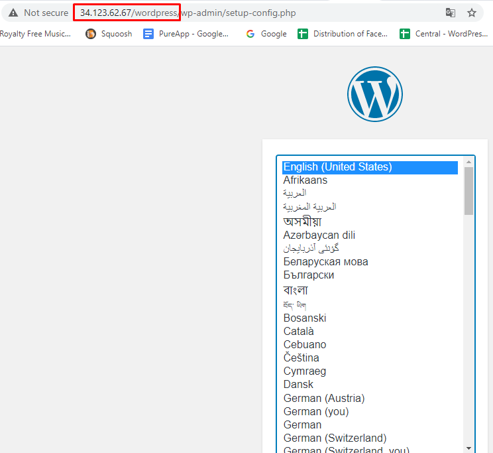The height and width of the screenshot is (453, 493).
Task: Select Bosanski language
Action: (370, 318)
